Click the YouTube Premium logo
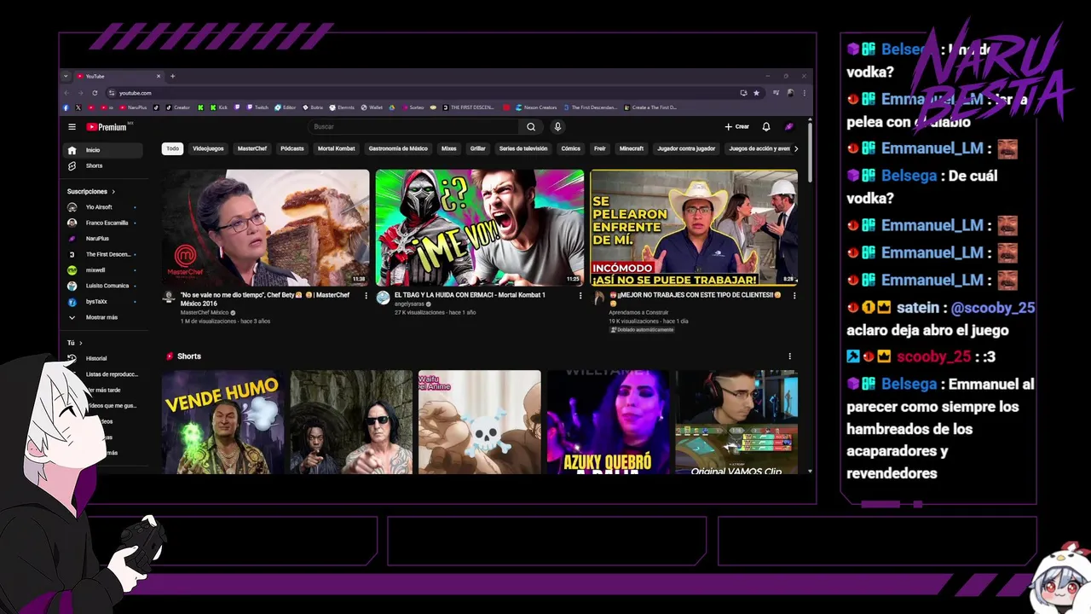 (107, 127)
